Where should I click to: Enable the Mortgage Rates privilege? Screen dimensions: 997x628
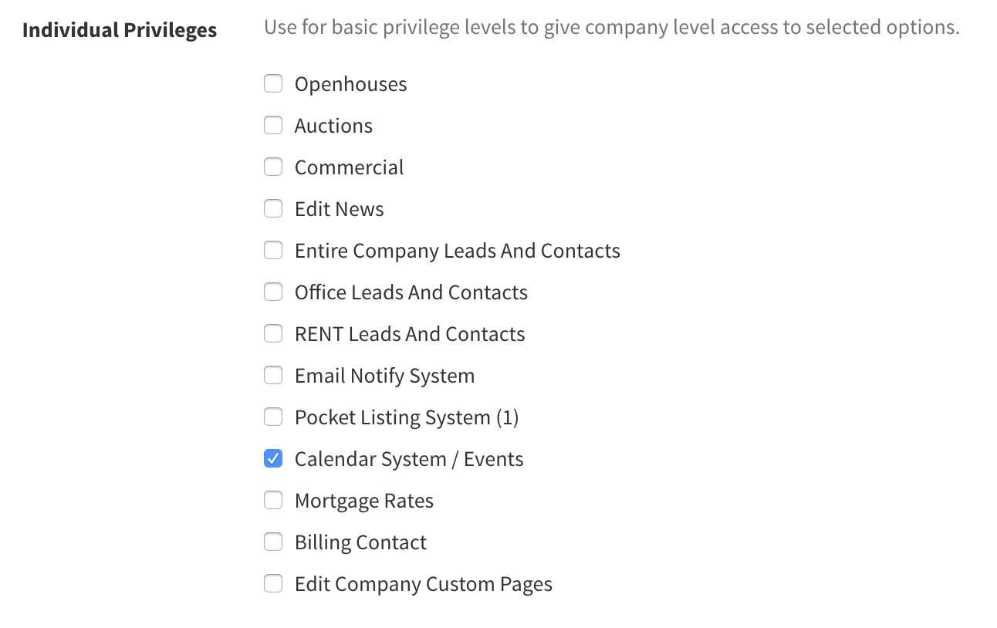coord(273,500)
